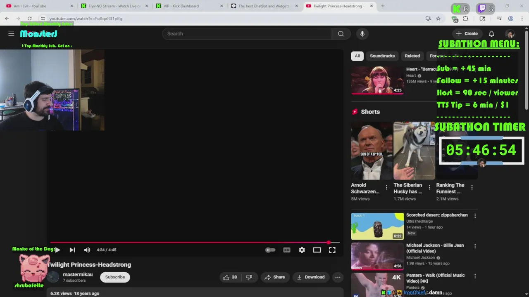The image size is (529, 297).
Task: Open options menu for Scorched desert video
Action: 475,216
